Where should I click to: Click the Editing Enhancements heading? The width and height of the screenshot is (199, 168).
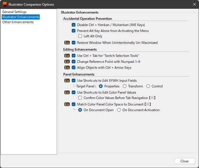[80, 49]
